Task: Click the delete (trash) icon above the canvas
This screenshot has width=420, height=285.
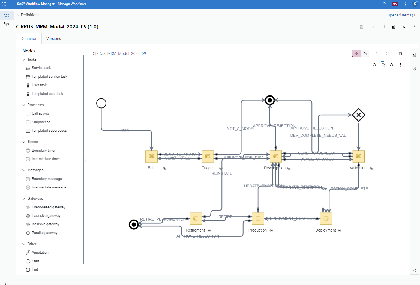Action: tap(401, 53)
